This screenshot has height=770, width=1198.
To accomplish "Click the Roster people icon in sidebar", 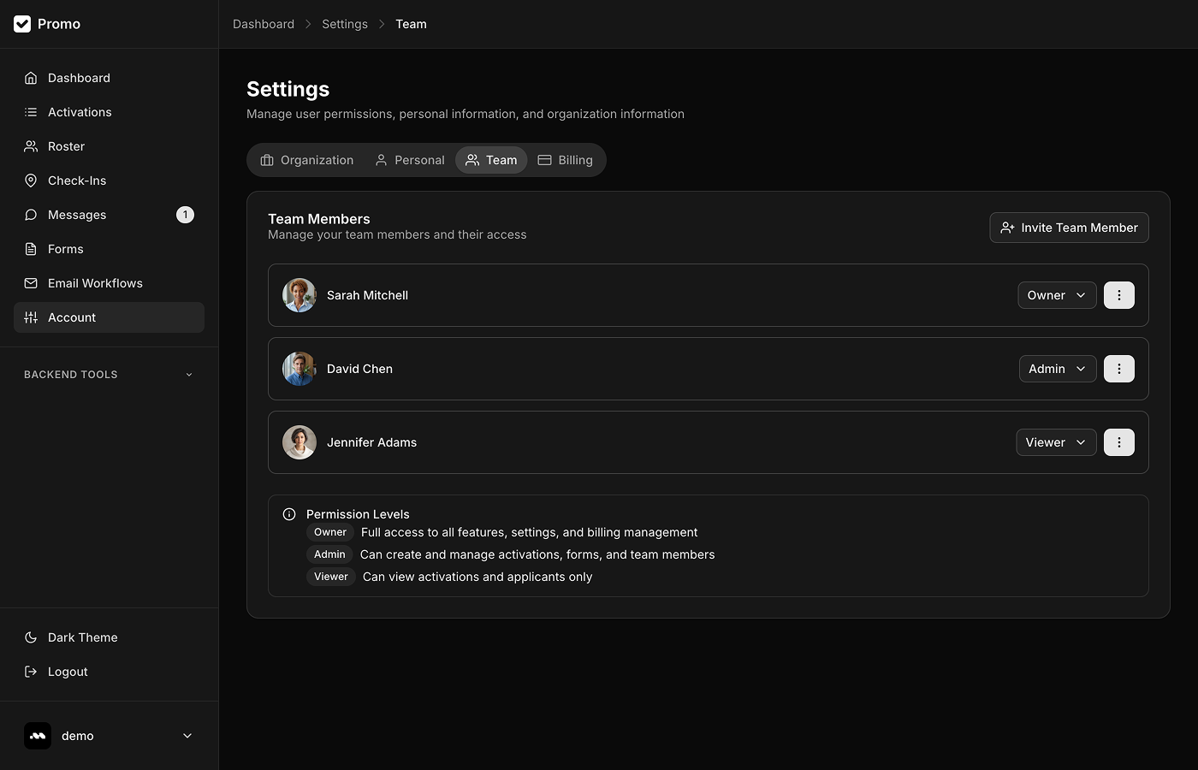I will 31,146.
